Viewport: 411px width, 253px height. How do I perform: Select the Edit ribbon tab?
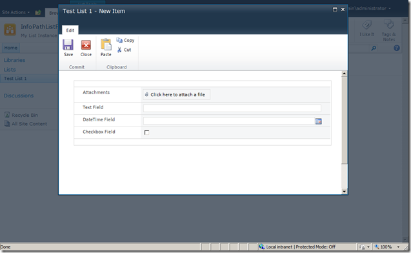[x=70, y=30]
